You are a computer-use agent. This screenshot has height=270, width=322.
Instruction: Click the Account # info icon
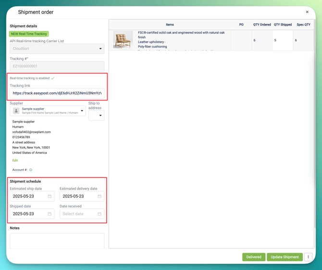(31, 170)
